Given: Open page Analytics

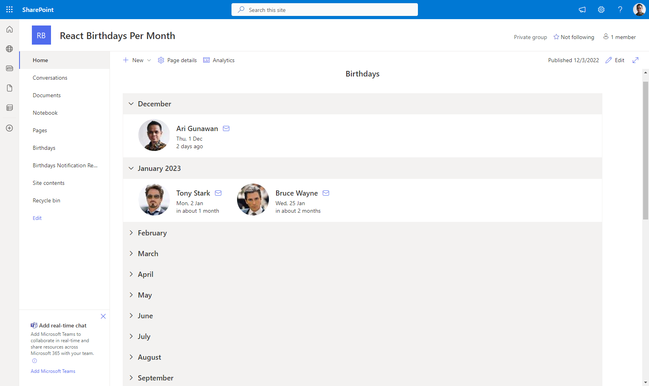Looking at the screenshot, I should tap(219, 60).
